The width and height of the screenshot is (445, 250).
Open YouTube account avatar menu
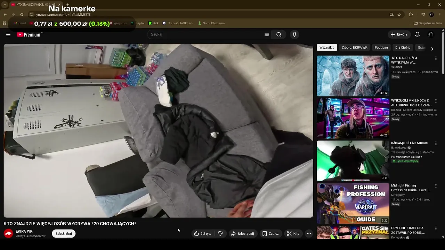(x=430, y=34)
